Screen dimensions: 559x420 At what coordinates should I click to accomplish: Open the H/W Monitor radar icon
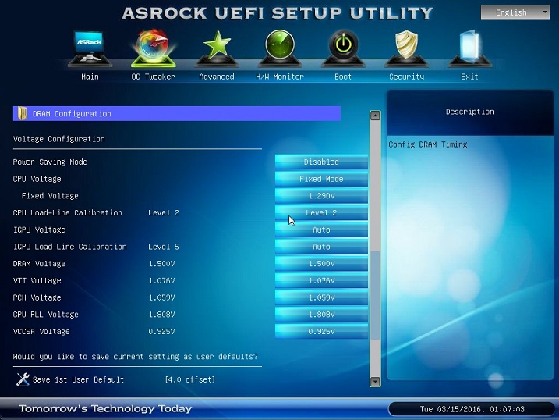280,48
